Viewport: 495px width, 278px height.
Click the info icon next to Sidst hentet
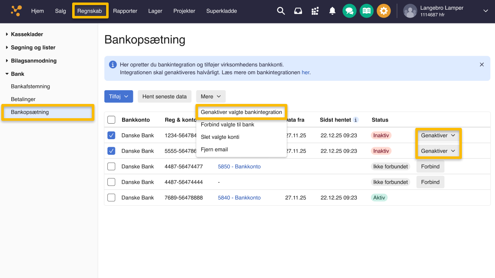(x=355, y=120)
